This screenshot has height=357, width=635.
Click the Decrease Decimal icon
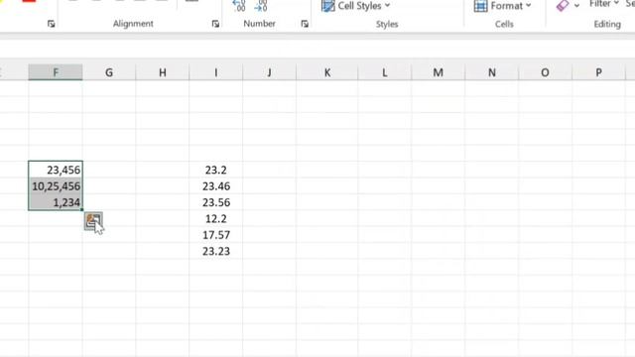pyautogui.click(x=260, y=6)
